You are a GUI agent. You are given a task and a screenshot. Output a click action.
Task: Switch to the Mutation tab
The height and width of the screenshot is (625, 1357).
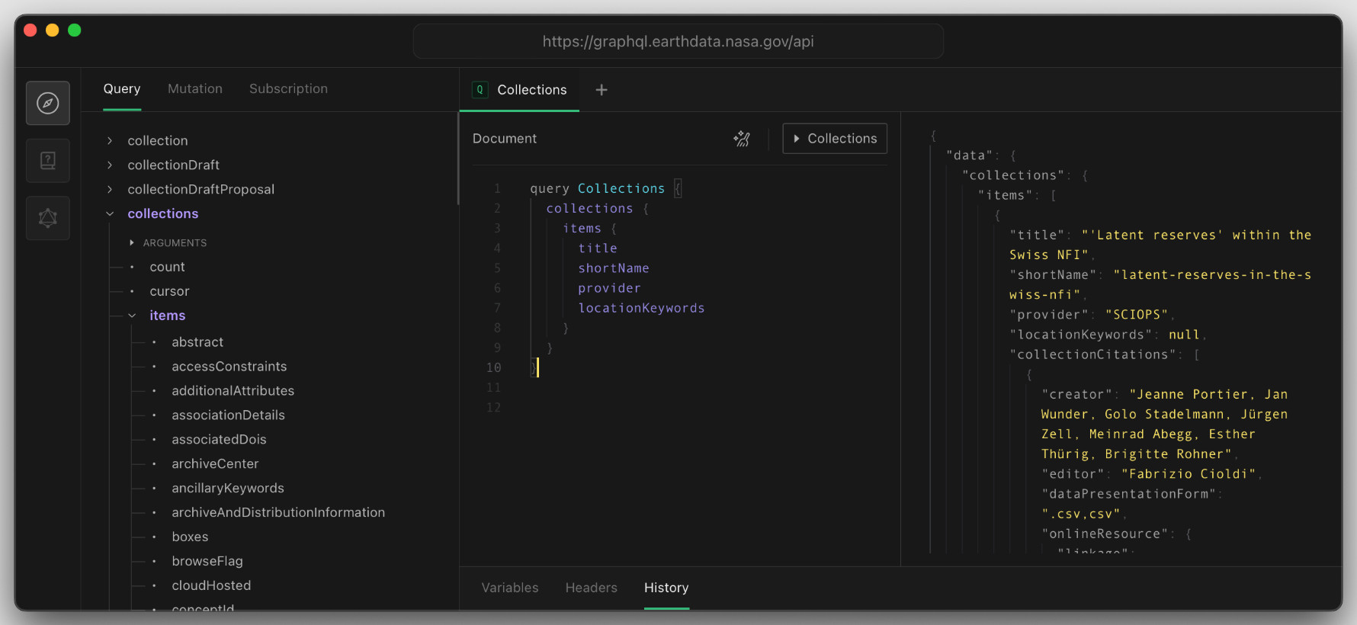tap(195, 88)
